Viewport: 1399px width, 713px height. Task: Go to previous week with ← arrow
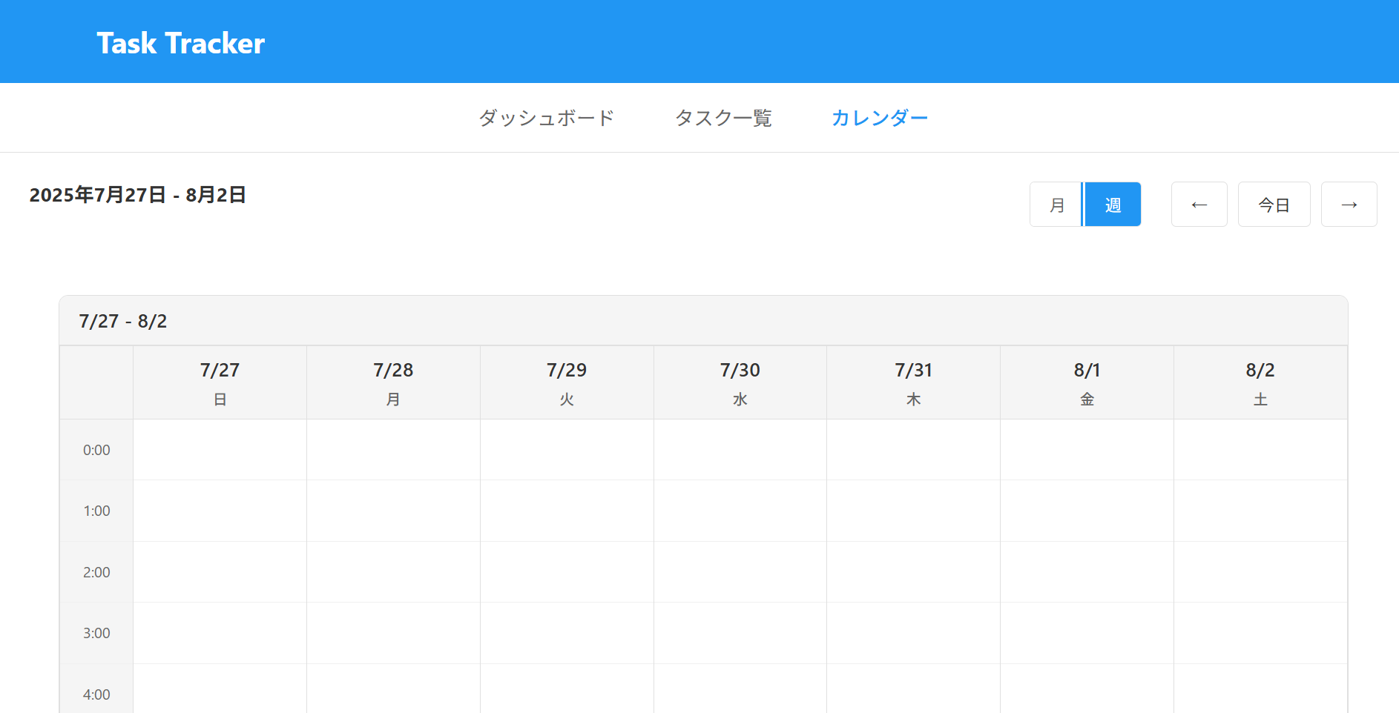coord(1199,205)
